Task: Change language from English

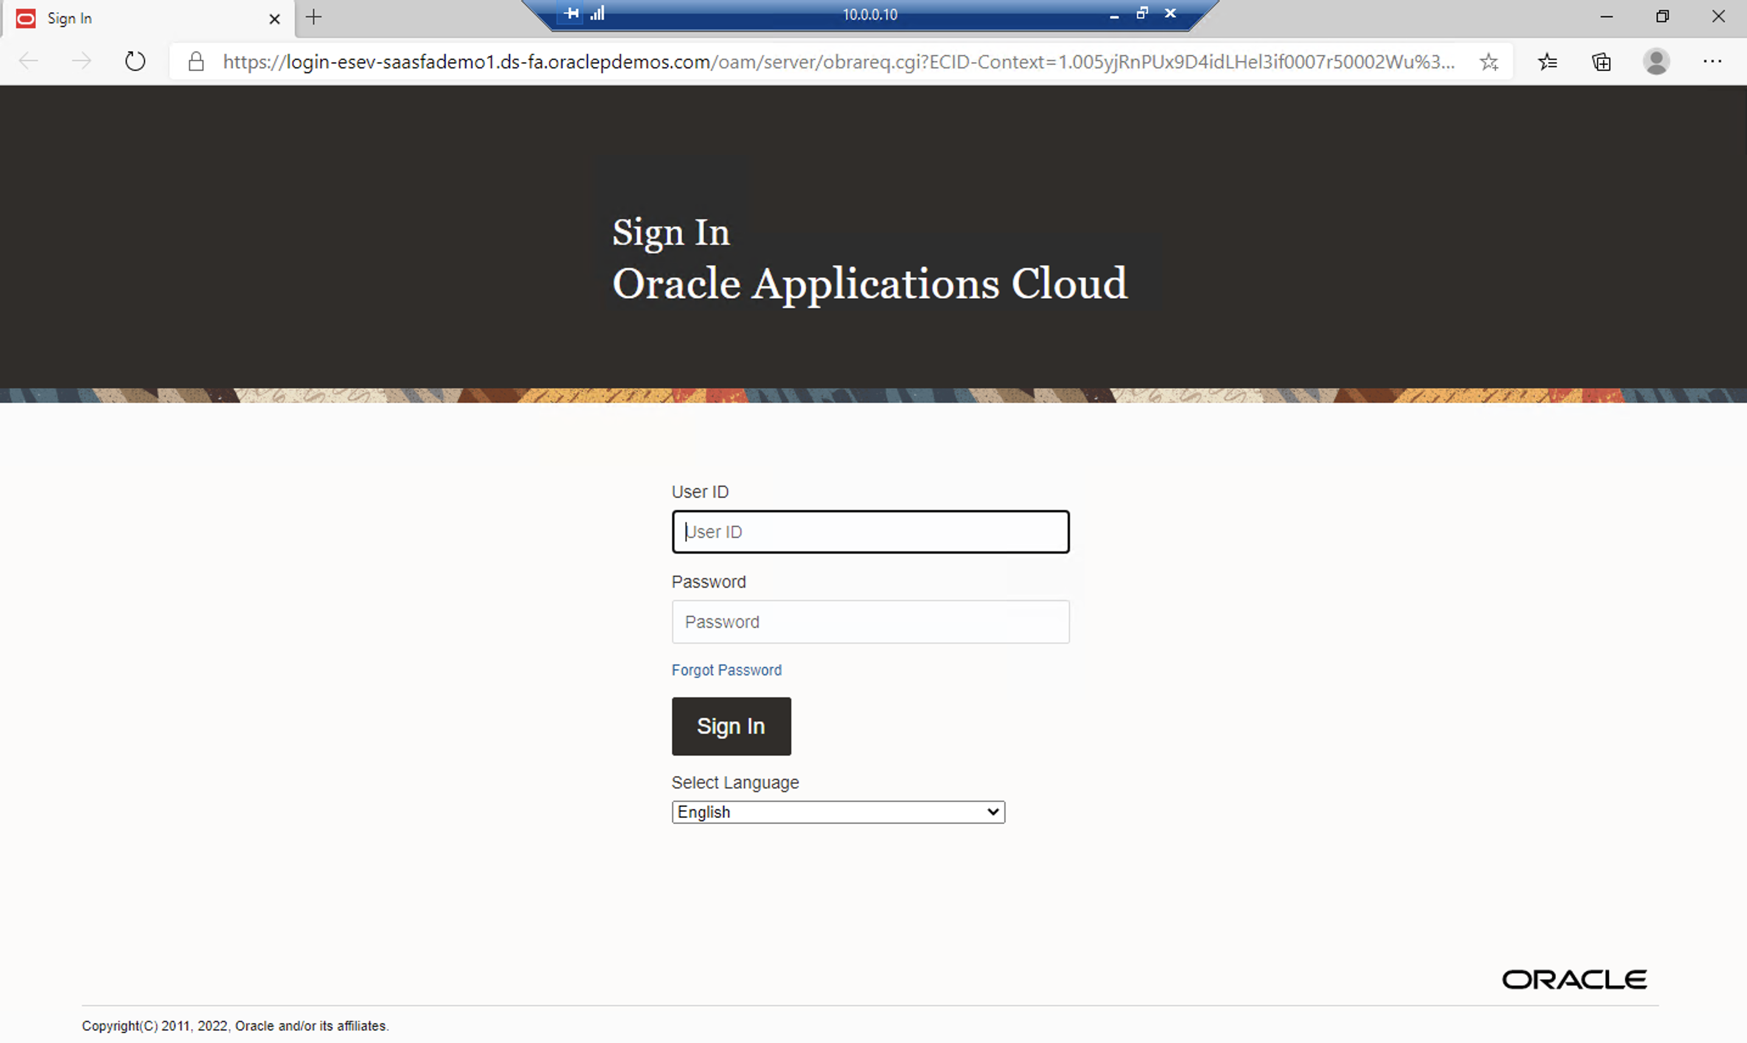Action: (838, 812)
